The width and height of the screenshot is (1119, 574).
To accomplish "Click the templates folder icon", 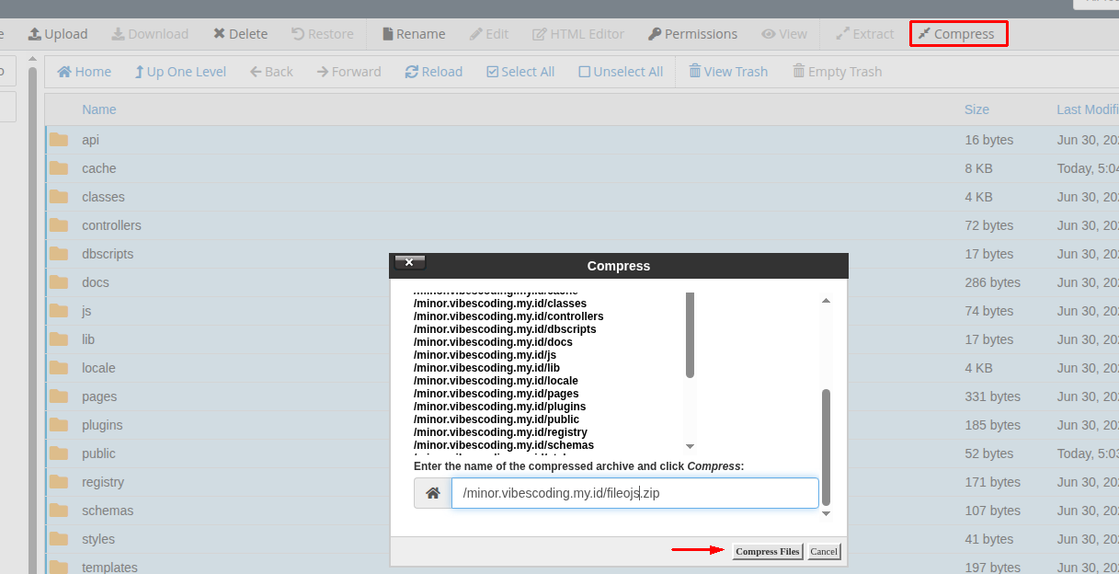I will (x=60, y=567).
